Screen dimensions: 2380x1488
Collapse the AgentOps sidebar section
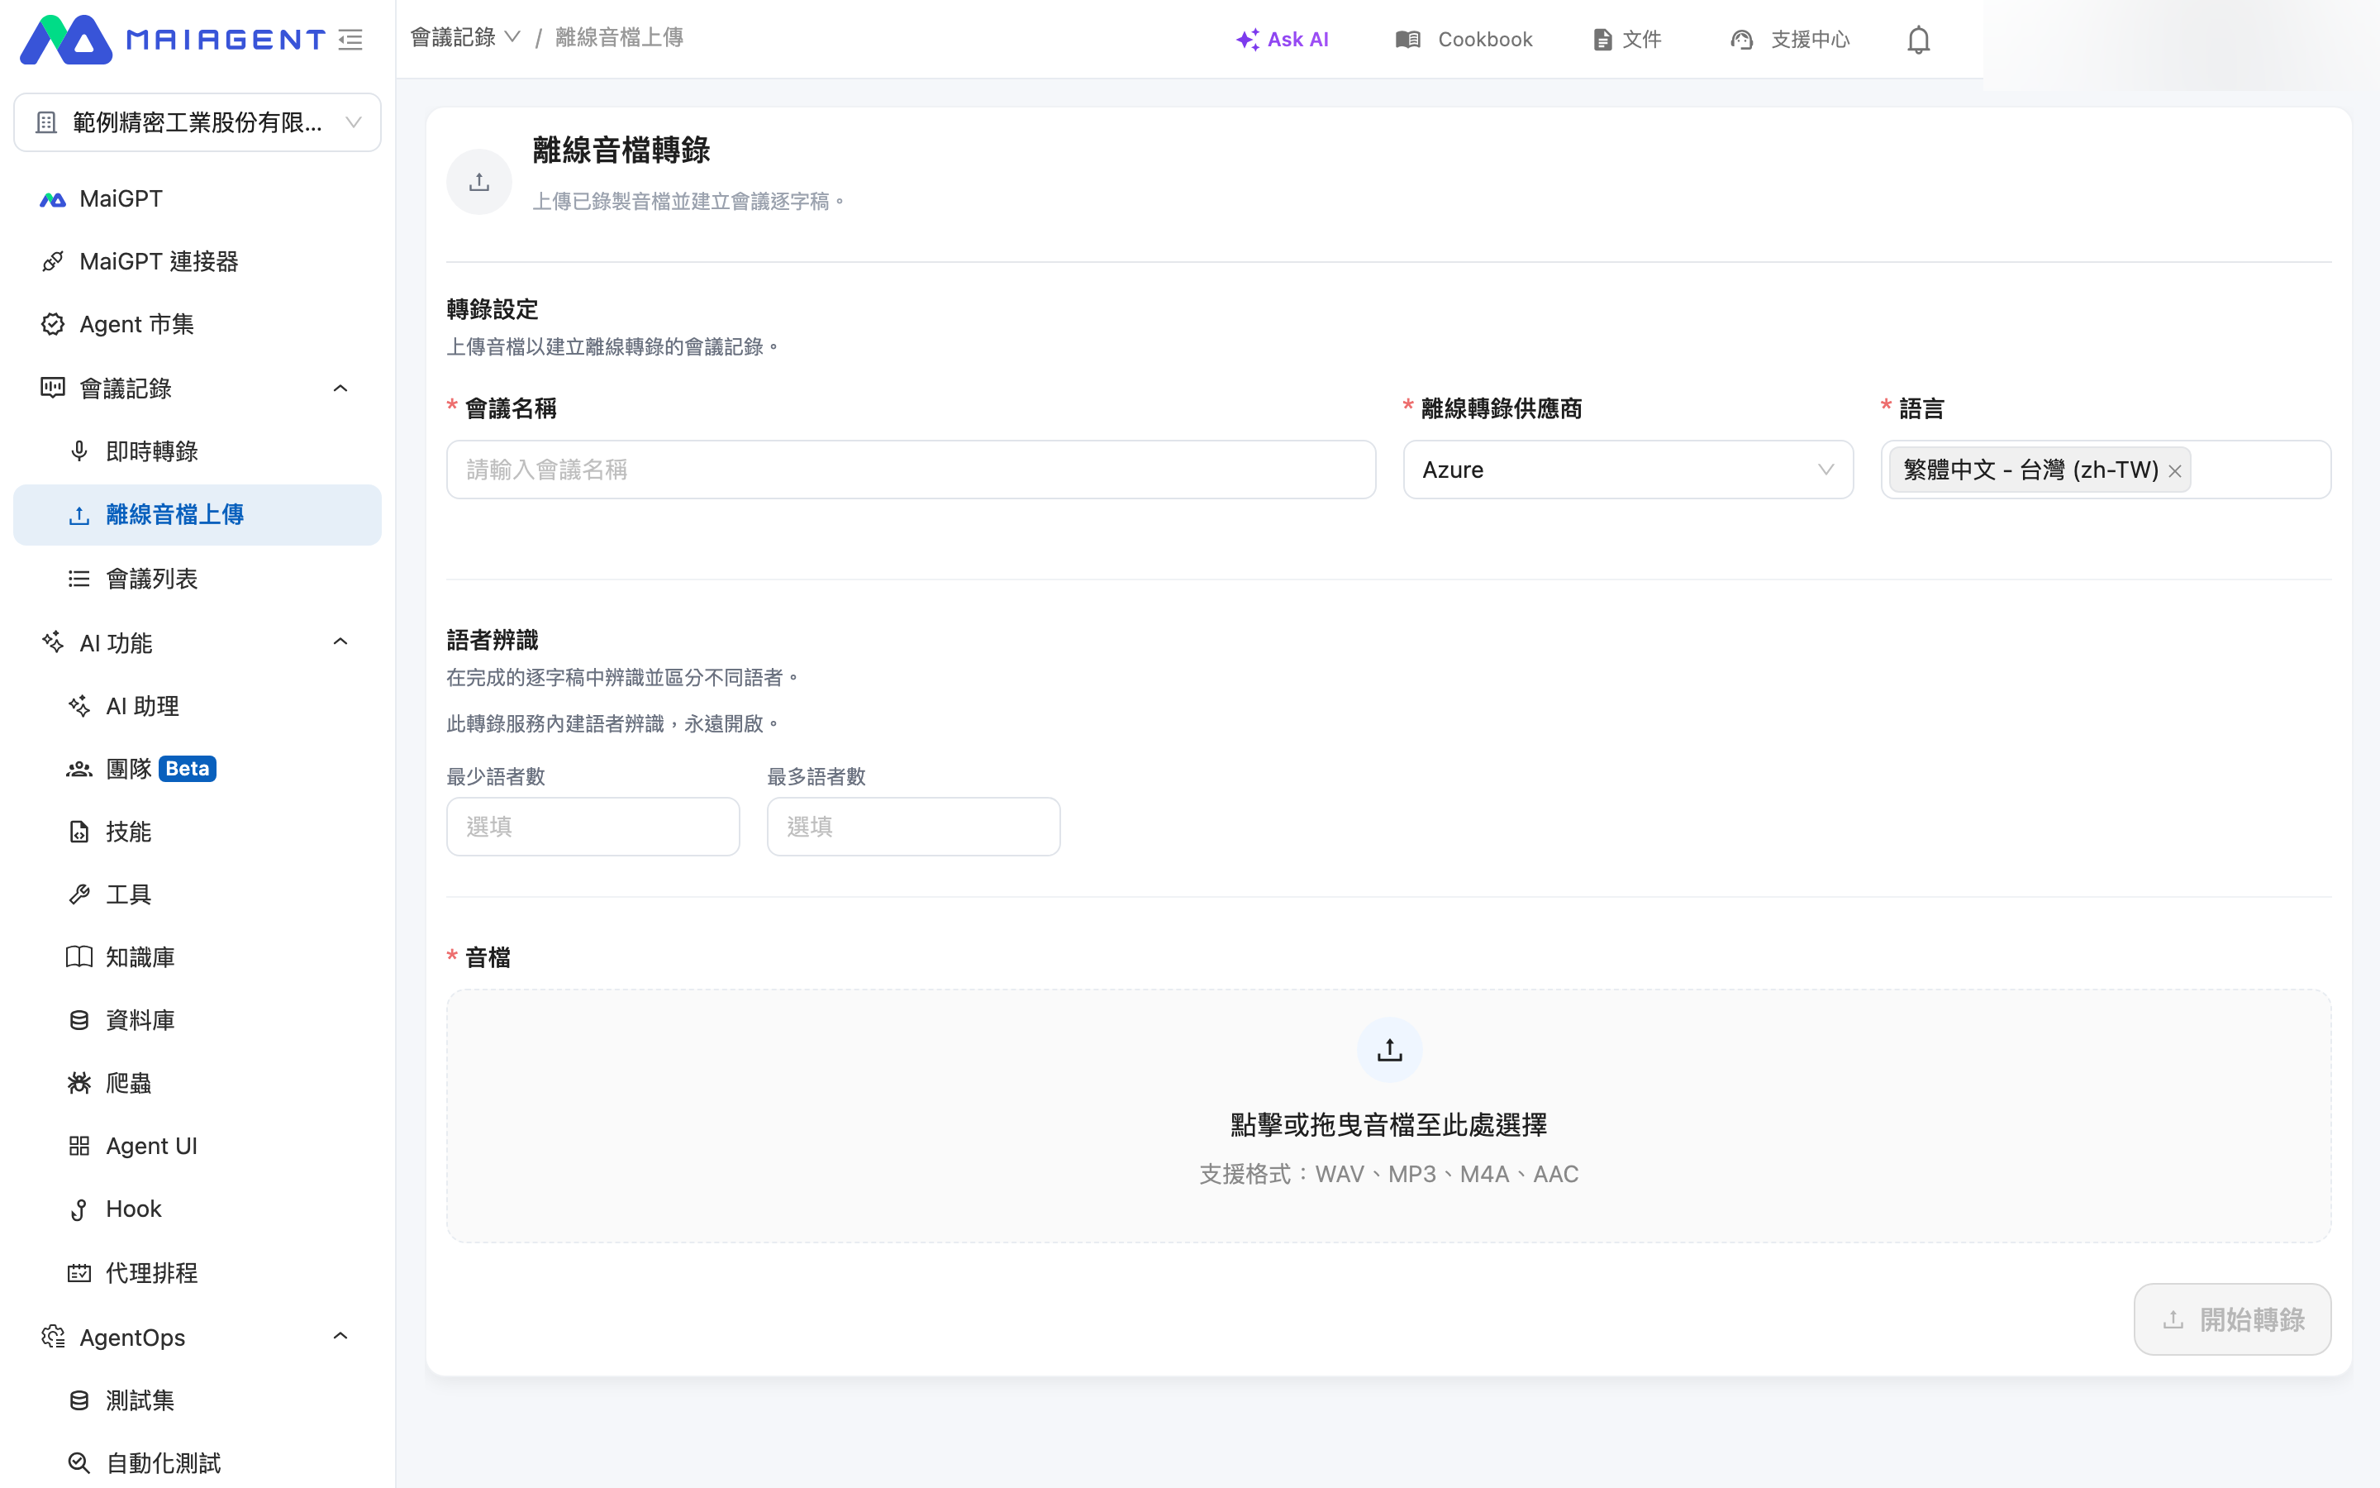[x=340, y=1337]
